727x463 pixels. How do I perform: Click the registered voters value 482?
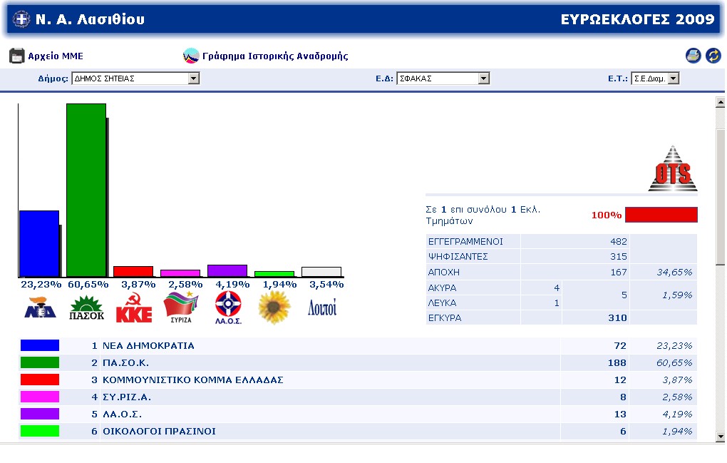click(619, 242)
